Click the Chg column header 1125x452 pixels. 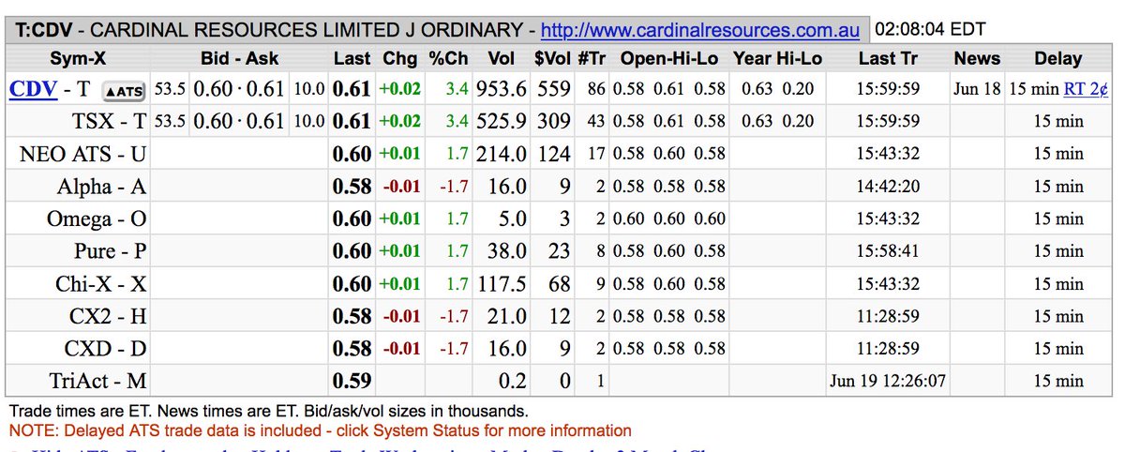[400, 58]
